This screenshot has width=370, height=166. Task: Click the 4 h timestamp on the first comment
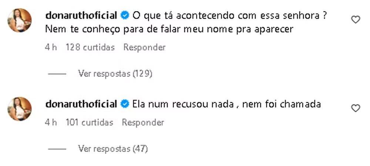pos(51,47)
